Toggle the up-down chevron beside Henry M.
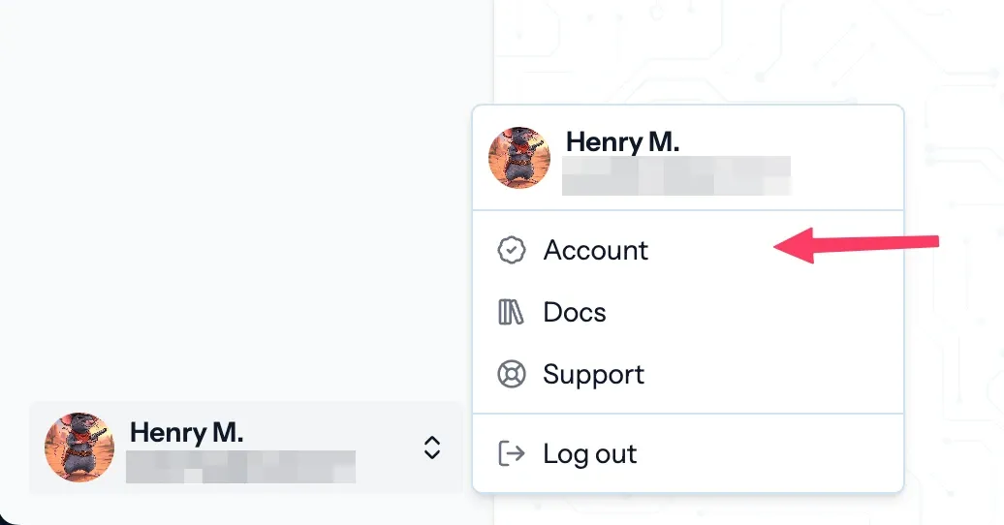1004x525 pixels. tap(432, 448)
